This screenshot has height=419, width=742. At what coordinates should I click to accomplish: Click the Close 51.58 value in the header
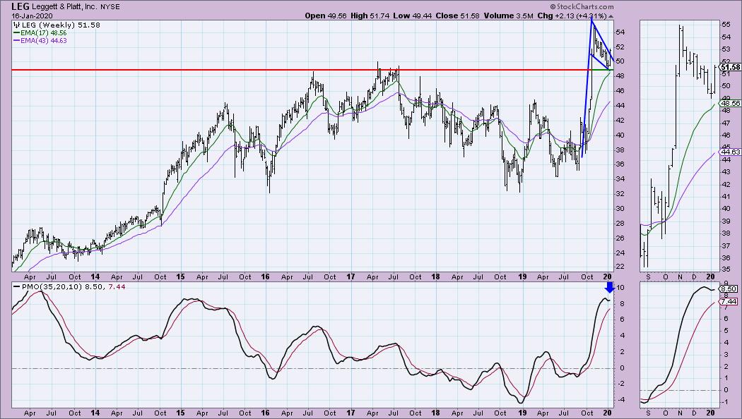tap(458, 16)
